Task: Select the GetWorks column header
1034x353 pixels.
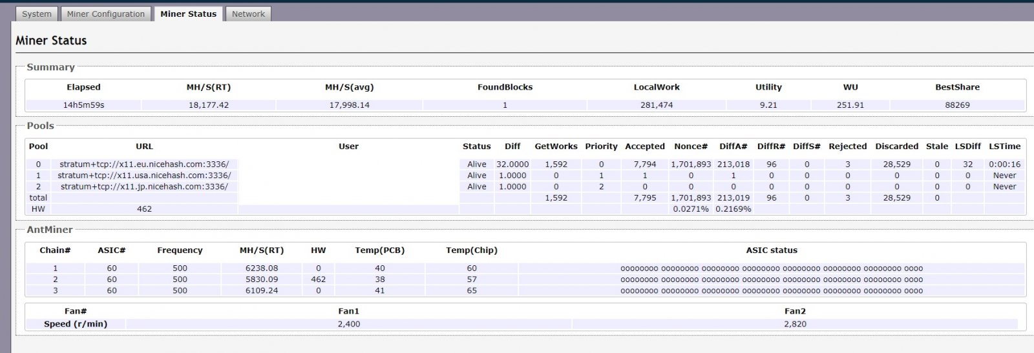Action: coord(556,146)
